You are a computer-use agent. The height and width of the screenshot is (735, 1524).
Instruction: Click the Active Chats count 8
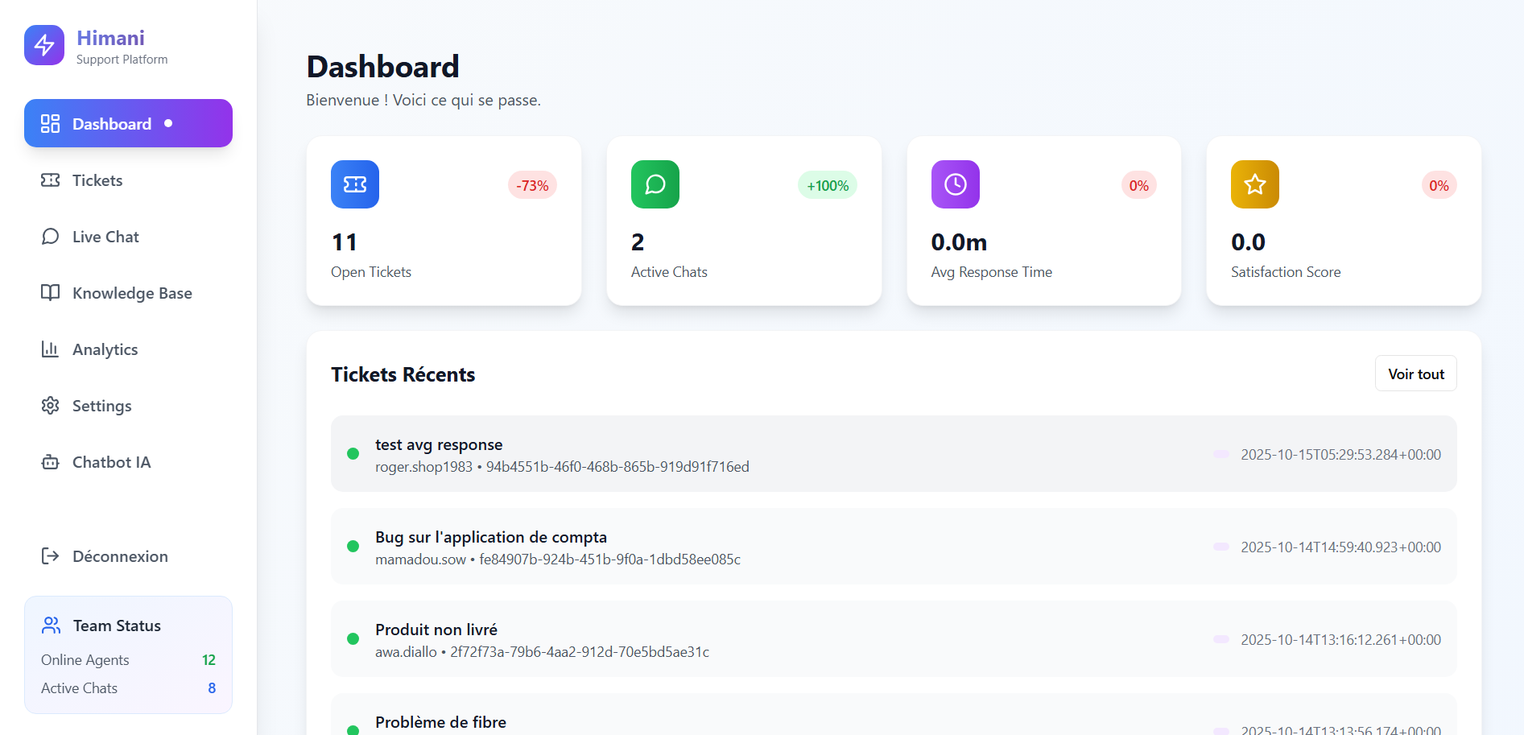coord(212,688)
